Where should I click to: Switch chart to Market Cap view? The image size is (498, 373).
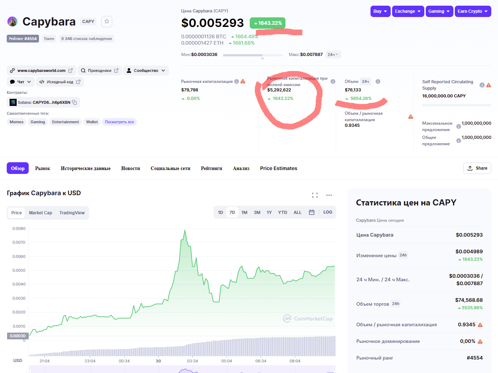[40, 213]
